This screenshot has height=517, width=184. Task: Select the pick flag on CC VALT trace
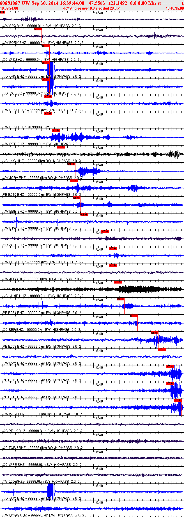105,231
